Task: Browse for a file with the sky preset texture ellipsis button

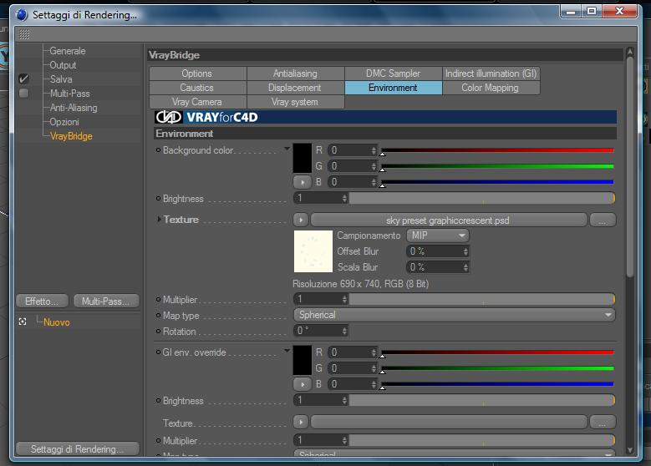Action: (x=603, y=220)
